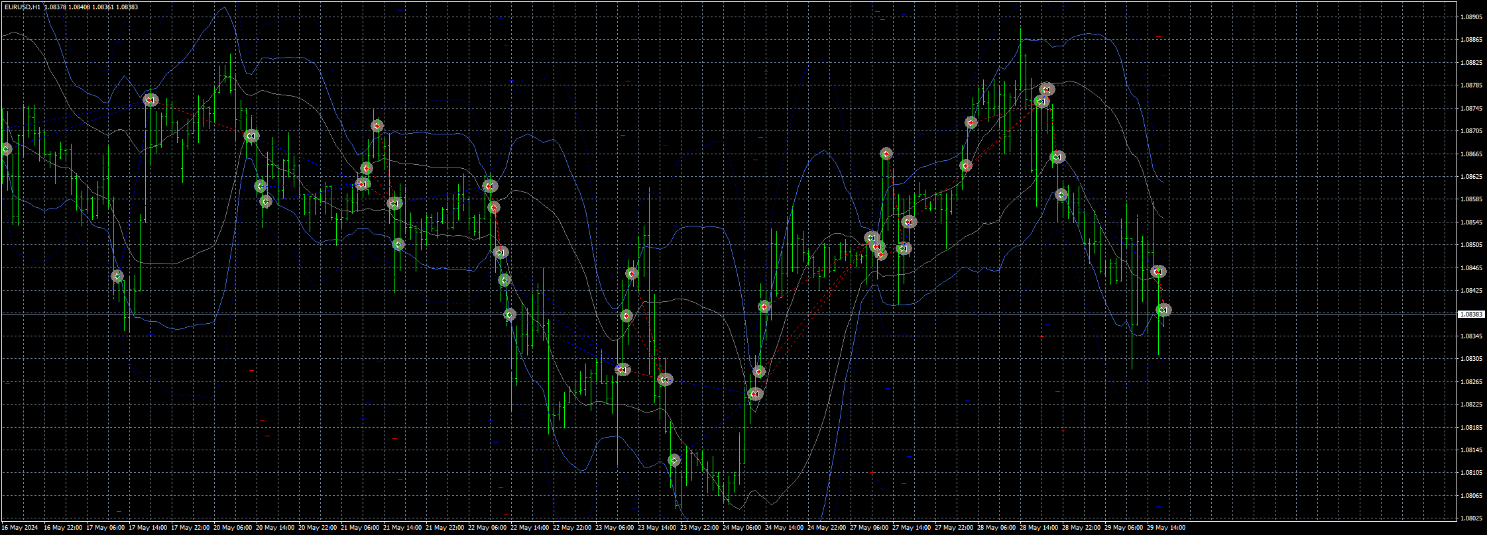Click the 1.08665 price axis label
Screen dimensions: 1487x535
1471,154
